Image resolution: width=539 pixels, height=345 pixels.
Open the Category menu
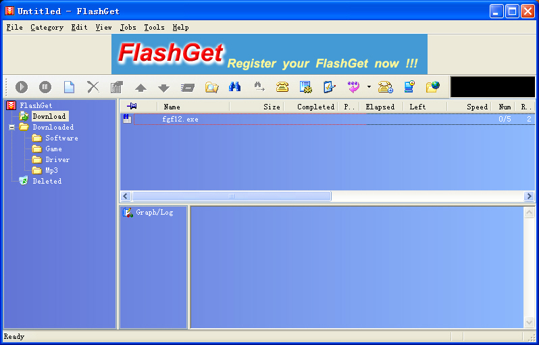(47, 27)
